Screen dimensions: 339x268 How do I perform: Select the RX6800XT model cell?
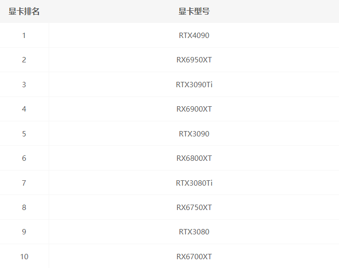(194, 158)
